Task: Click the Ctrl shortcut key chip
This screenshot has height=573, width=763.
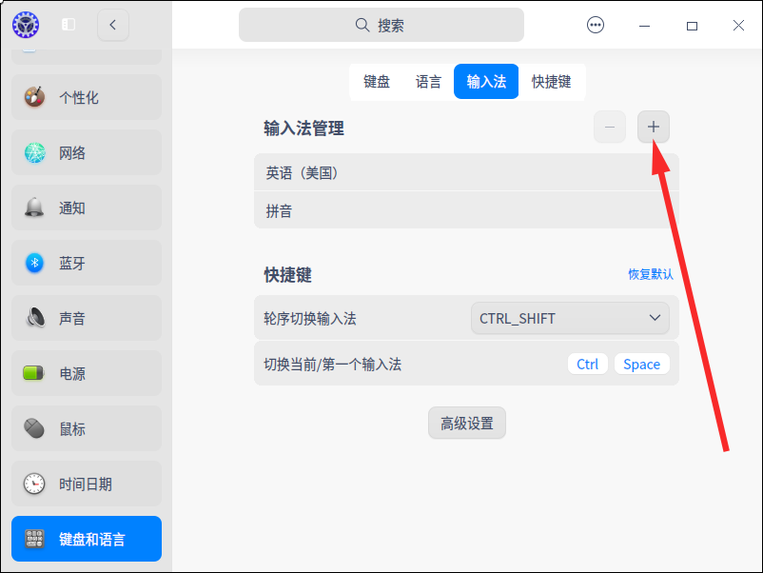Action: (x=587, y=365)
